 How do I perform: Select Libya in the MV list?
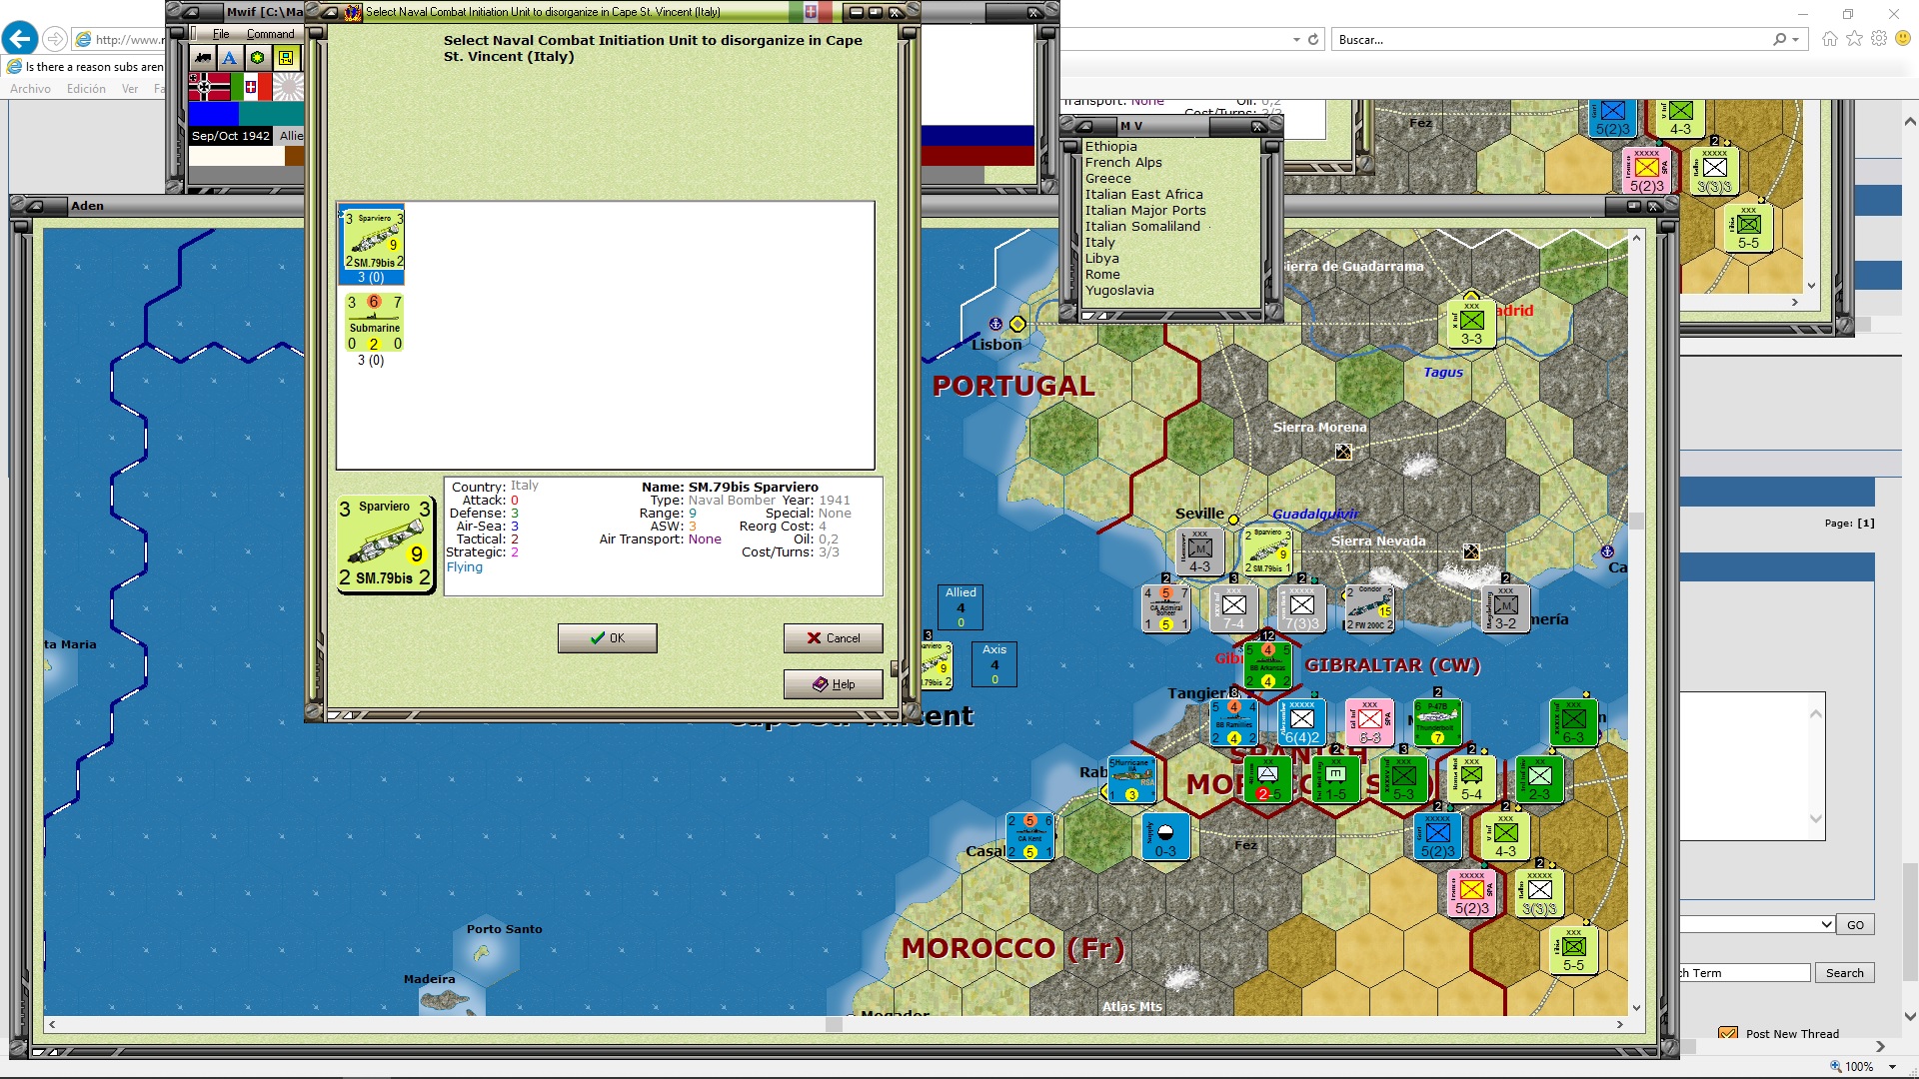(x=1102, y=259)
